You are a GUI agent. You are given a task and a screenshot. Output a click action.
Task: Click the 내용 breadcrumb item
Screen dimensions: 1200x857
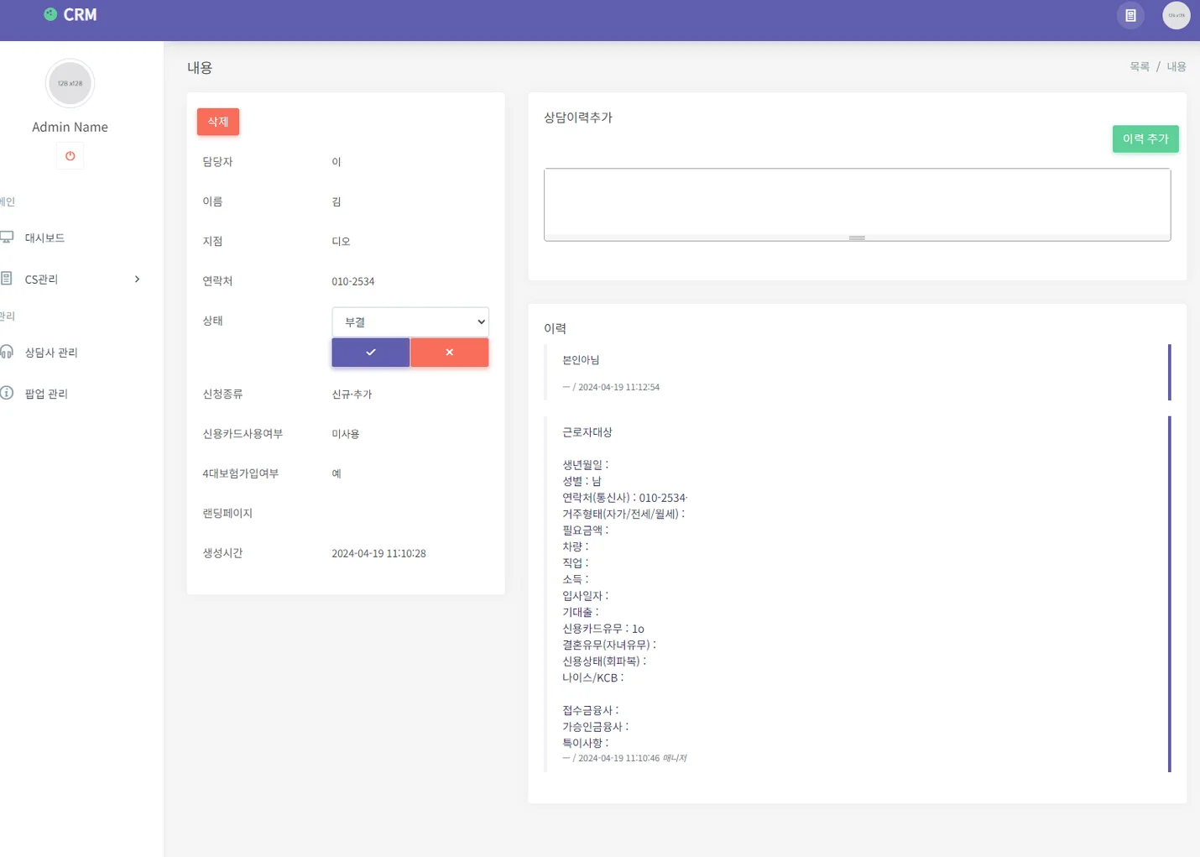pos(1177,66)
